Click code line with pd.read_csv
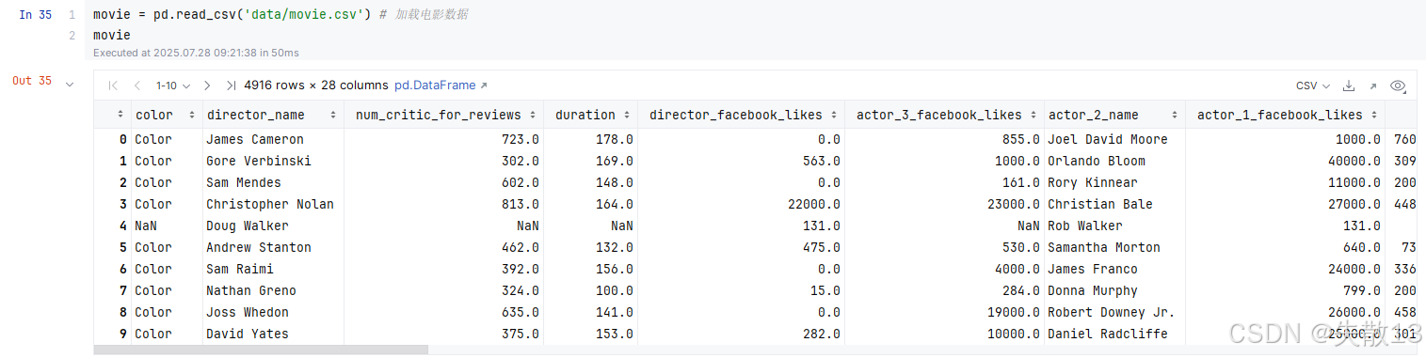 click(280, 15)
